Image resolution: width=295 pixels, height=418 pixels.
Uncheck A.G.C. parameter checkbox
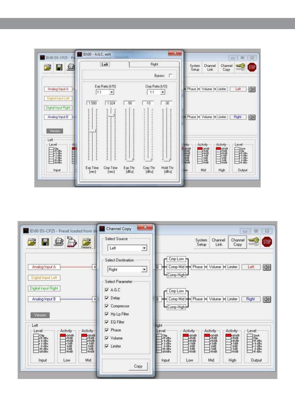[x=107, y=290]
